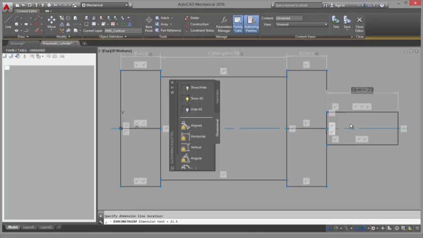
Task: Expand the Modify panel
Action: click(63, 36)
